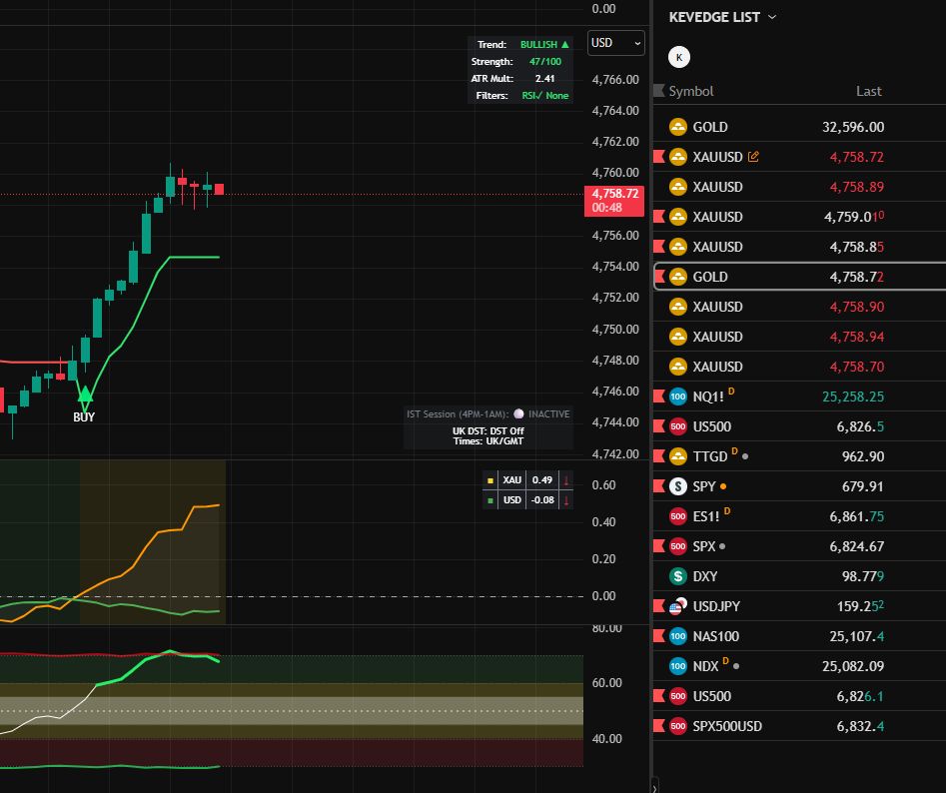Select the ES1! symbol in watchlist

point(711,516)
